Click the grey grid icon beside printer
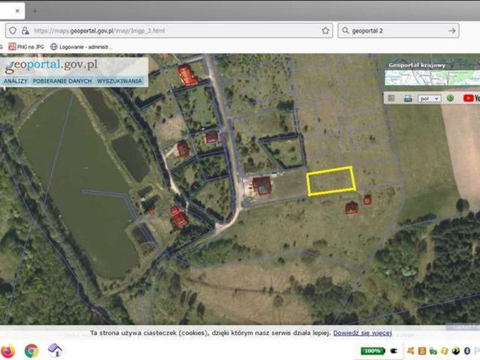 (x=391, y=98)
